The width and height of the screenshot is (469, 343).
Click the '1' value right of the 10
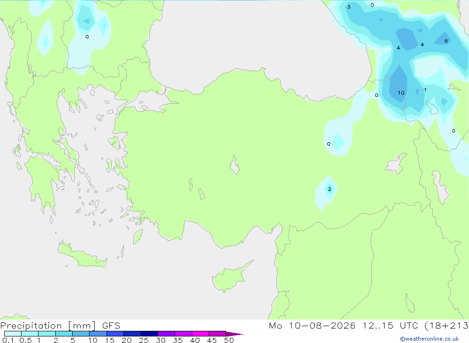425,90
